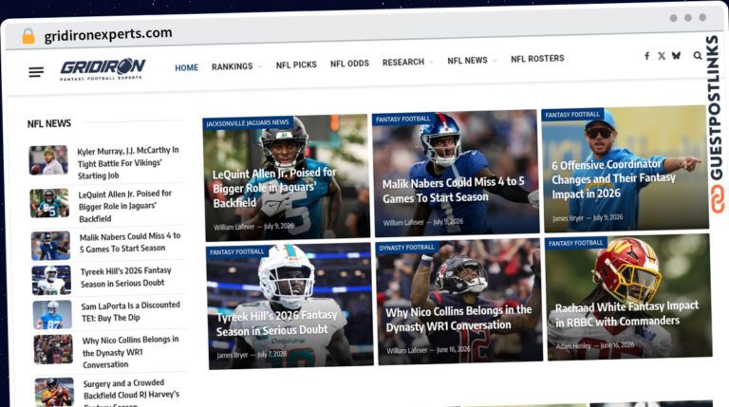Expand the NFL News dropdown arrow
729x407 pixels.
tap(495, 61)
